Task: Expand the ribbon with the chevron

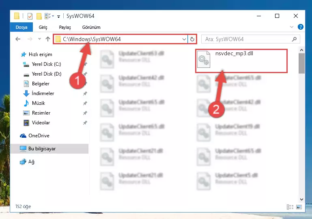Action: click(291, 27)
